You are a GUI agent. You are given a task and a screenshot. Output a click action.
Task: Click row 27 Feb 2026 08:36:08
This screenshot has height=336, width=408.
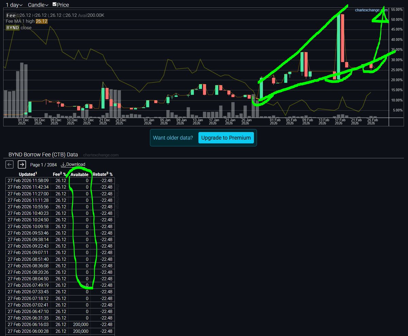60,266
